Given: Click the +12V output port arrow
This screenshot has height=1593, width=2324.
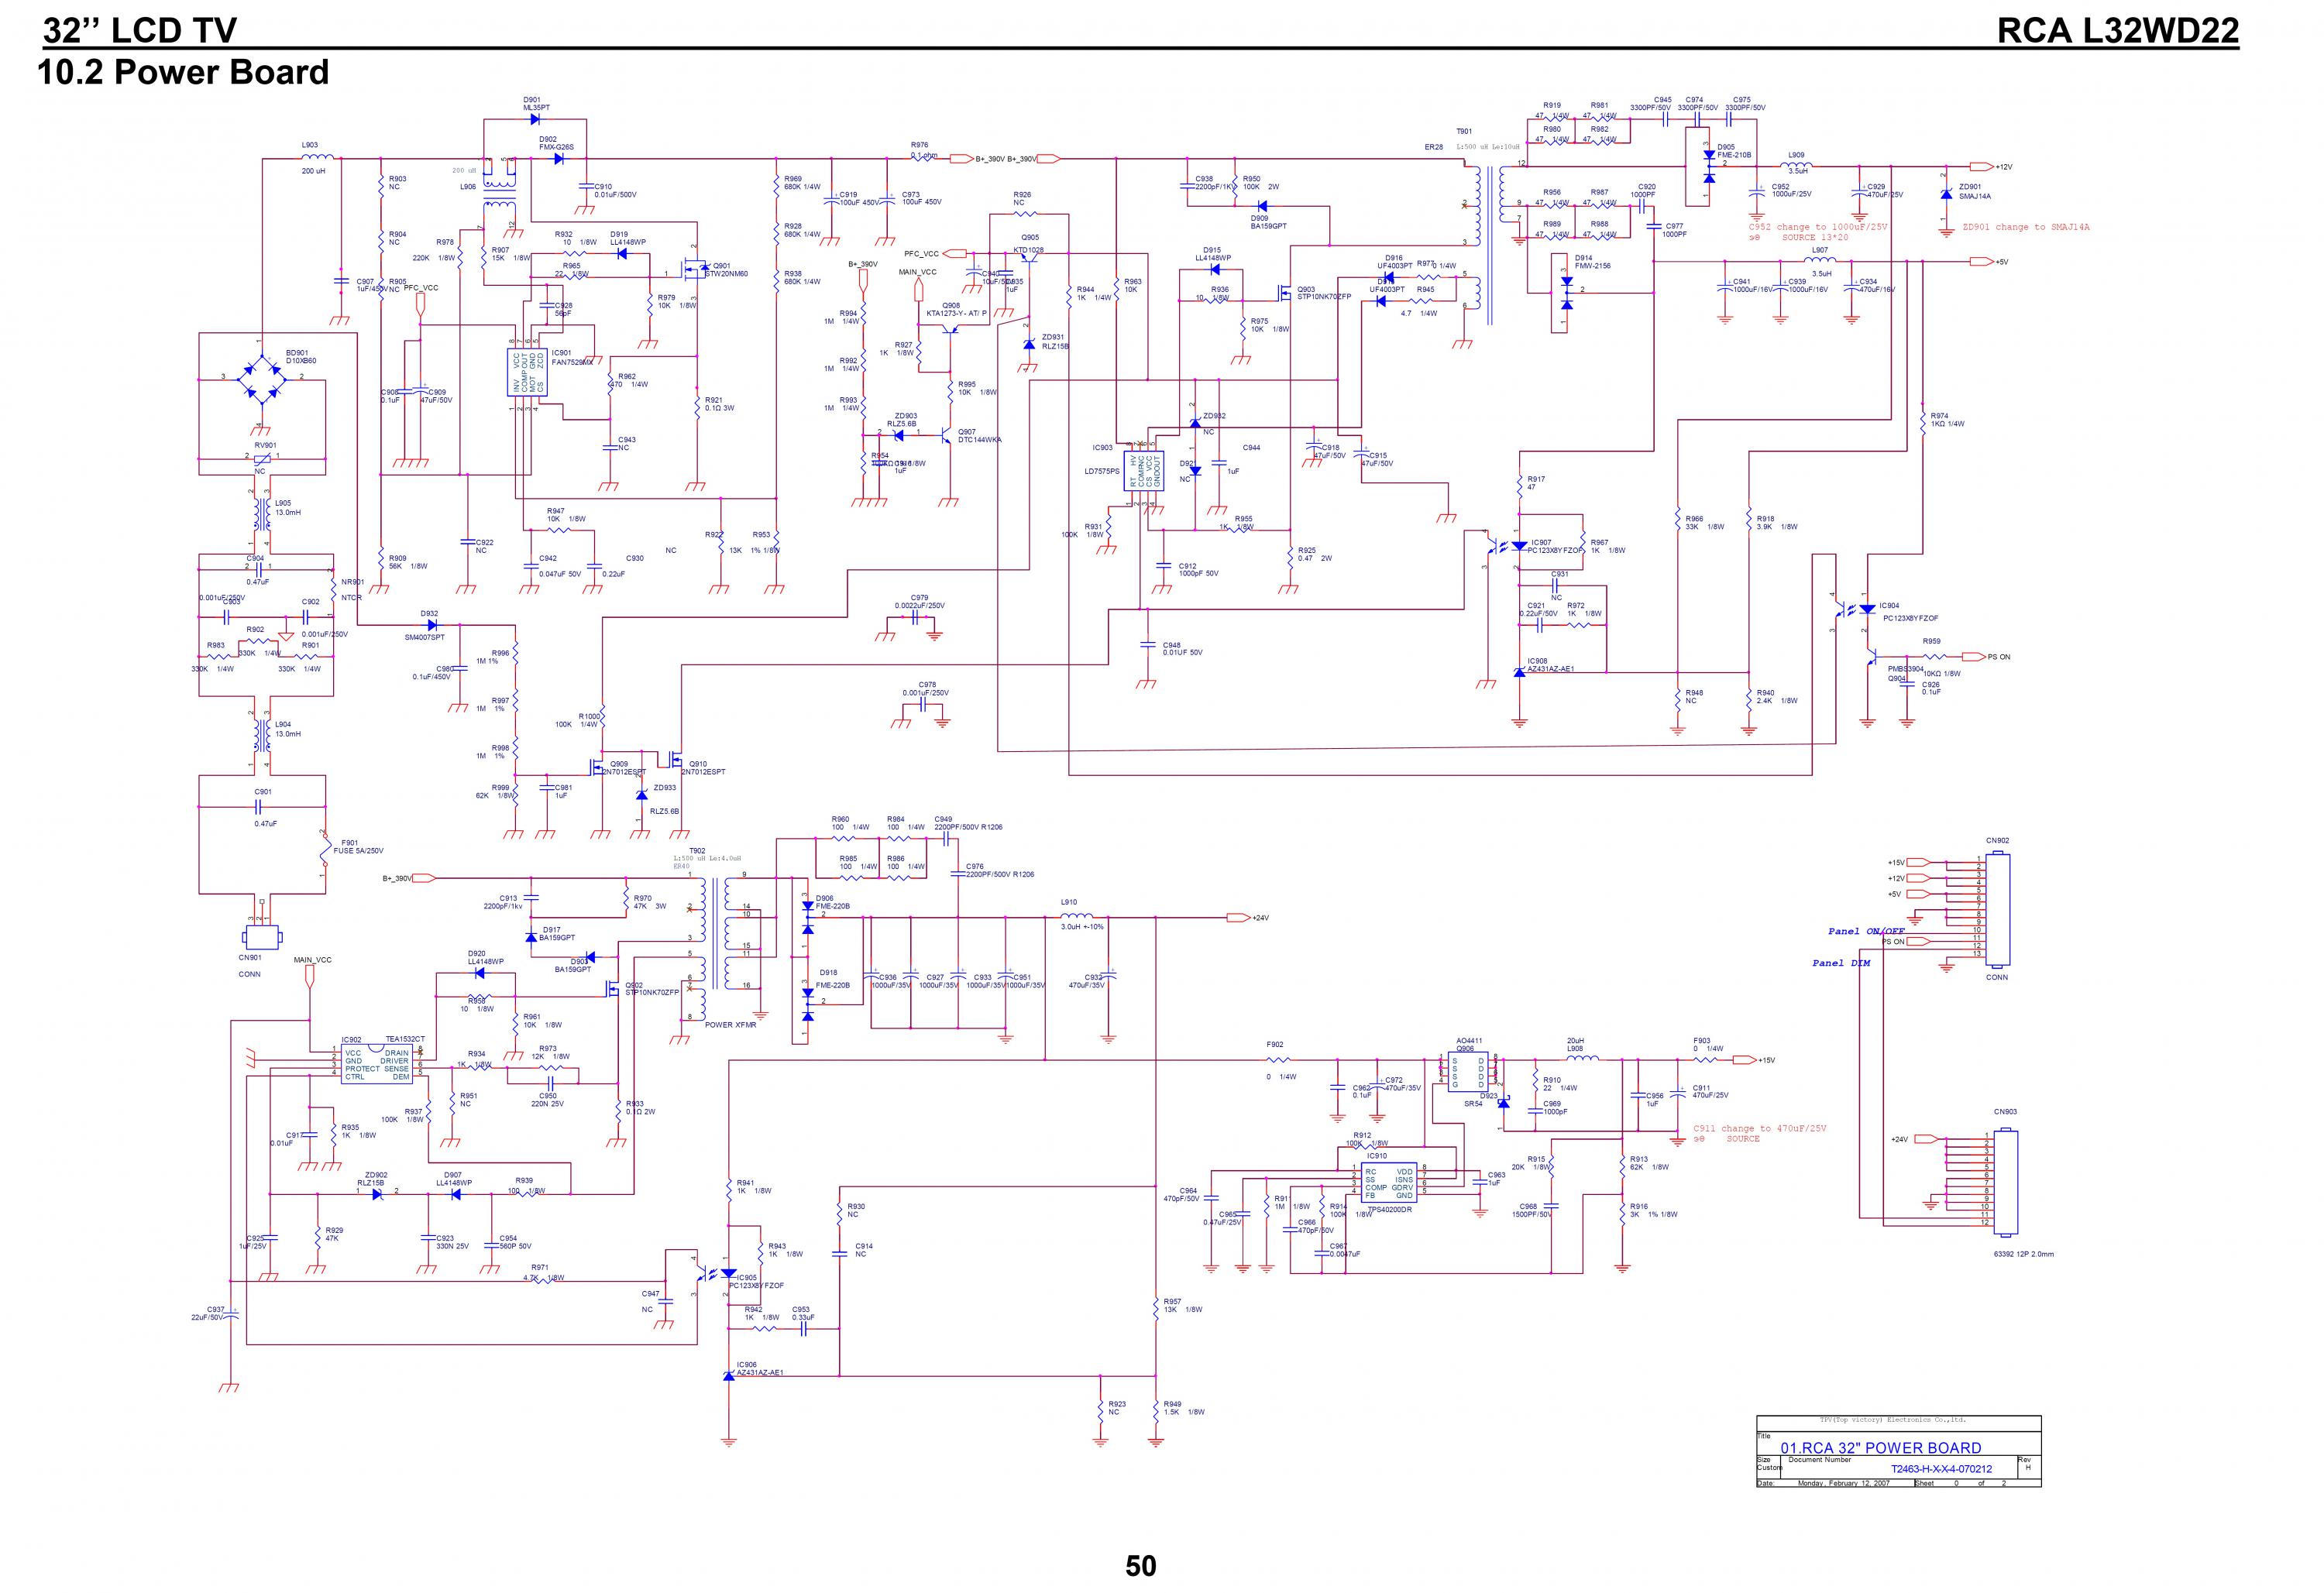Looking at the screenshot, I should [1980, 167].
